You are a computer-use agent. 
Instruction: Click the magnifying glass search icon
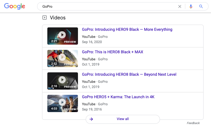201,6
